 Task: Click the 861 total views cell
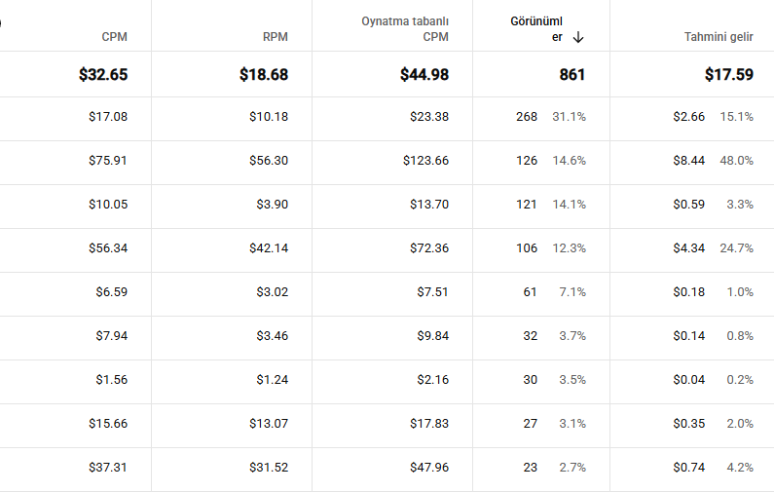(x=572, y=75)
